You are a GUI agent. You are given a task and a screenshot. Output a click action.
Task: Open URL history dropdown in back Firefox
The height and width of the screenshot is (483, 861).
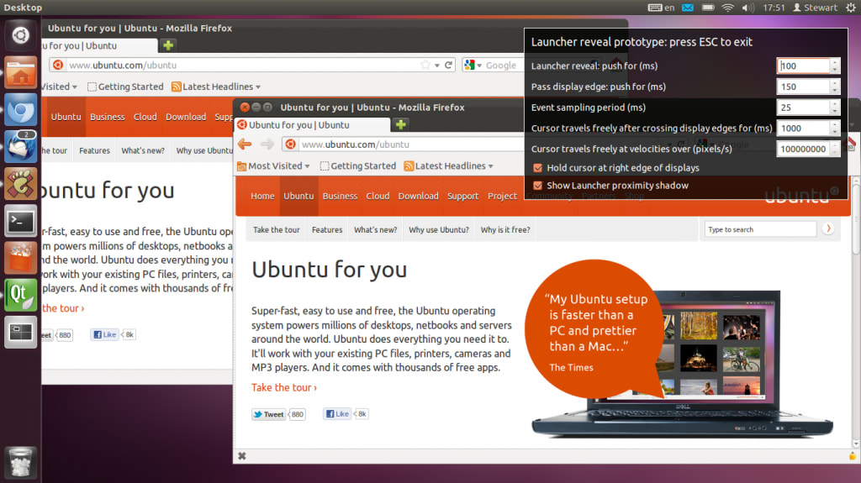[x=437, y=65]
